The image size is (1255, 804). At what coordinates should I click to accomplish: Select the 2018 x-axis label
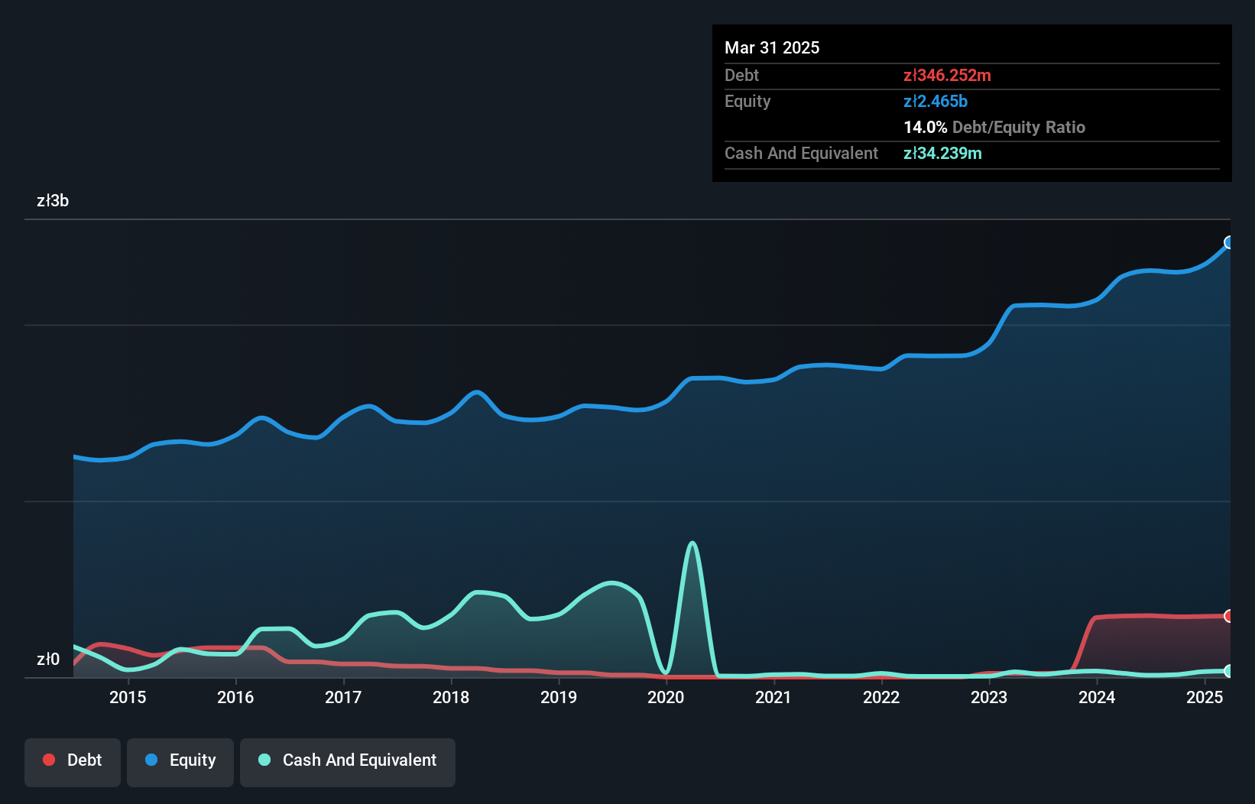coord(451,697)
